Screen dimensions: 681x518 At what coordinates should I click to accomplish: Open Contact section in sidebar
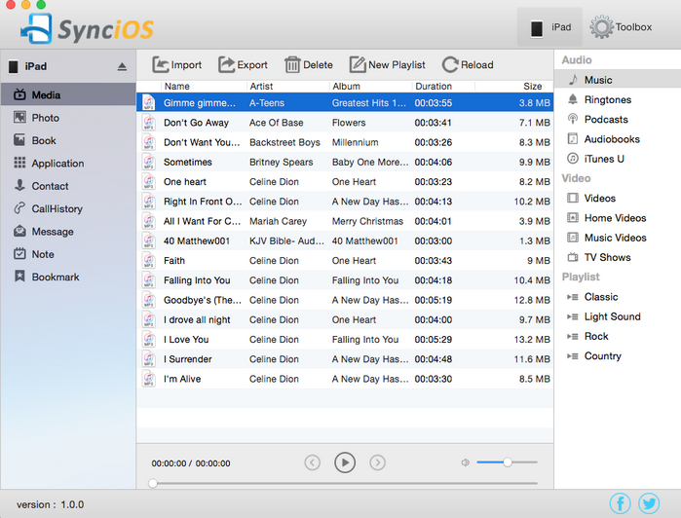68,186
